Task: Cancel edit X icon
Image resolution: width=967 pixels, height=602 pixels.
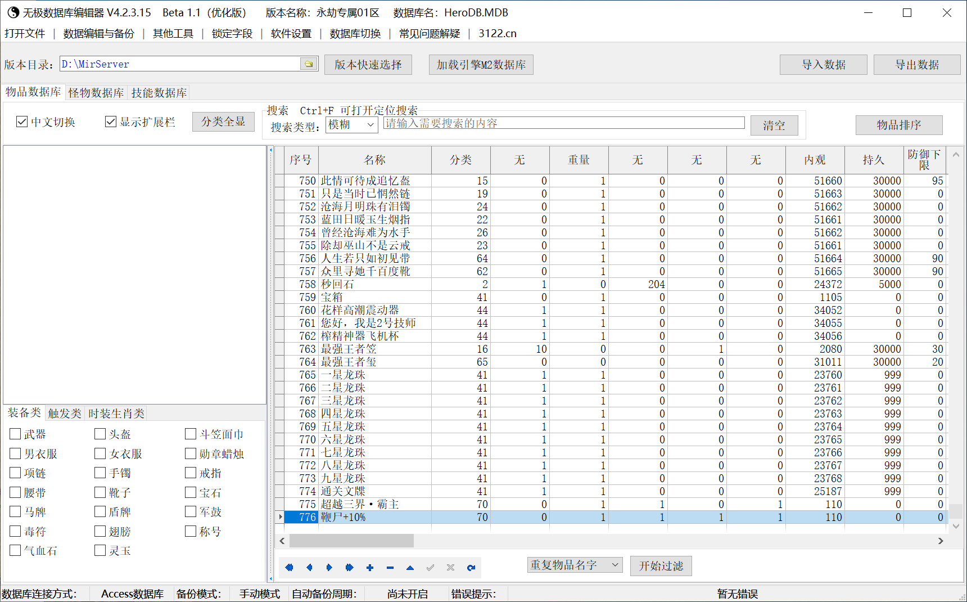Action: (450, 568)
